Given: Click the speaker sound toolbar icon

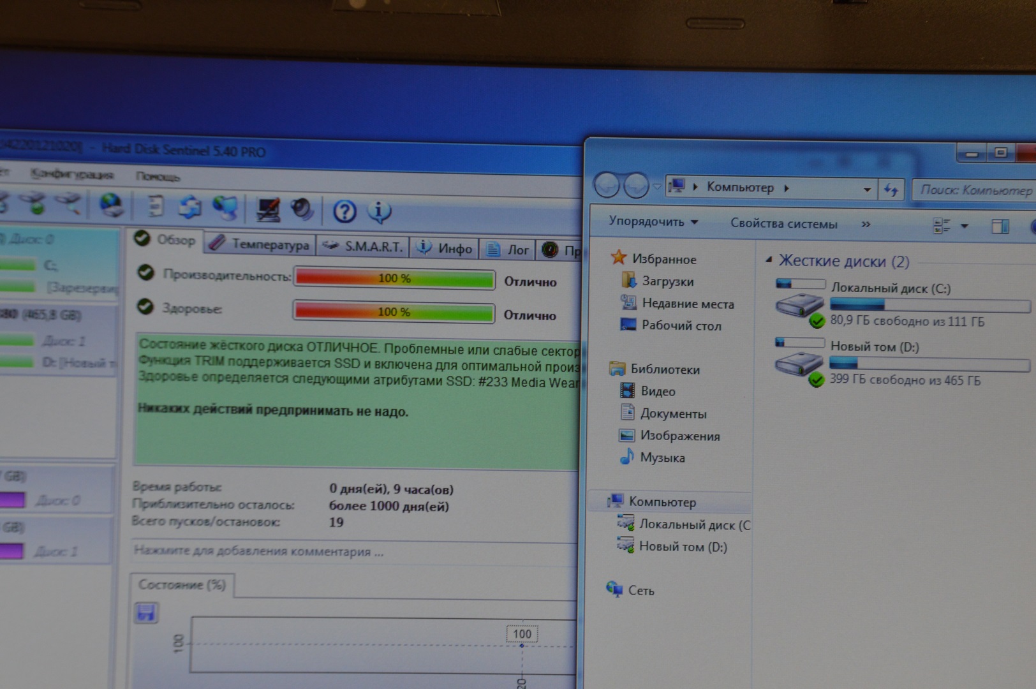Looking at the screenshot, I should click(302, 209).
